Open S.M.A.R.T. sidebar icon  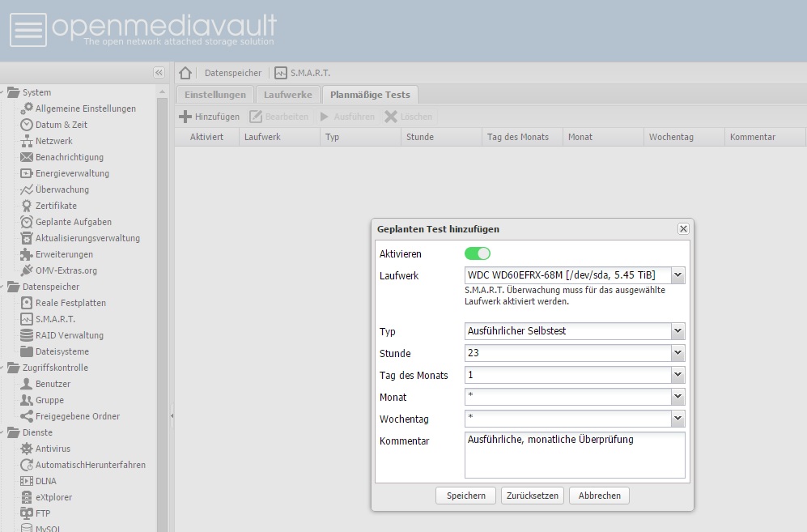coord(27,319)
